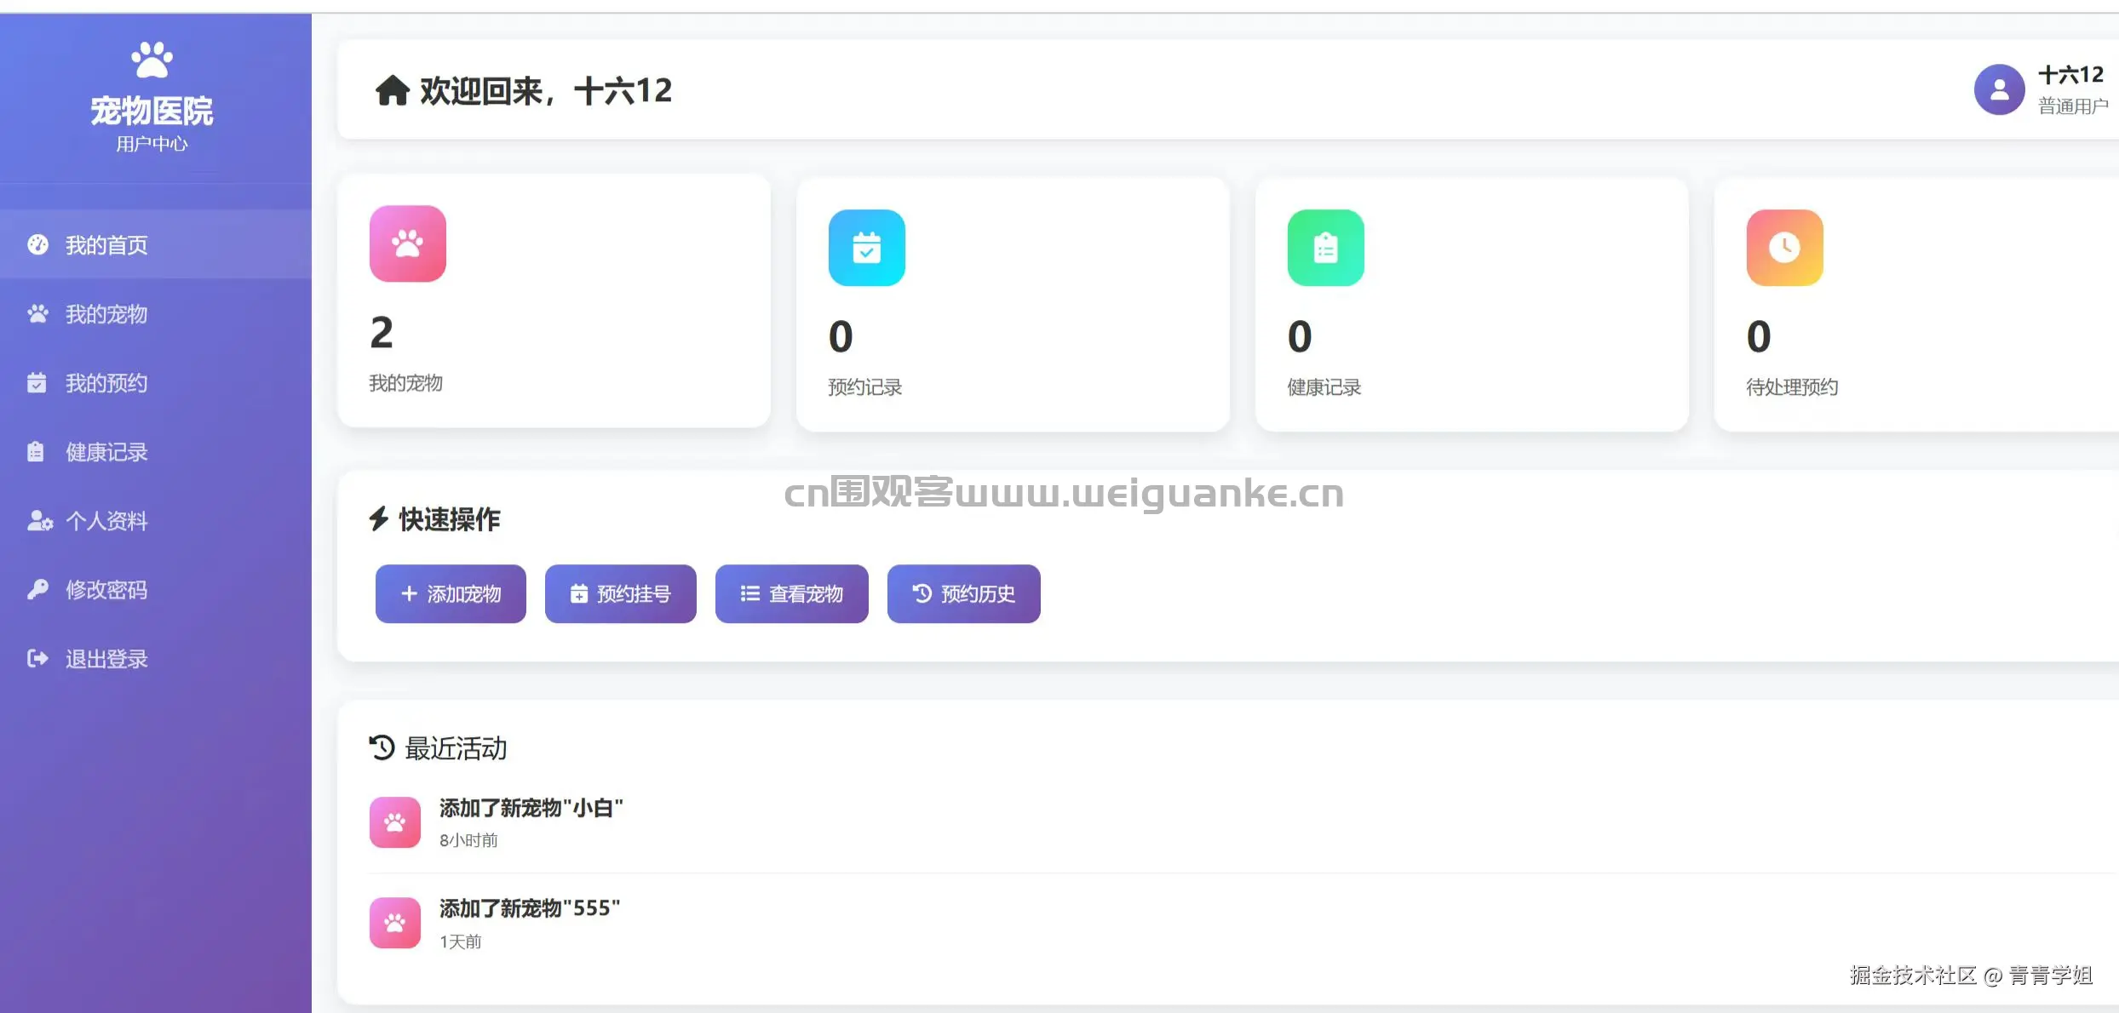Open 个人资料 sidebar entry
The width and height of the screenshot is (2119, 1013).
tap(156, 520)
